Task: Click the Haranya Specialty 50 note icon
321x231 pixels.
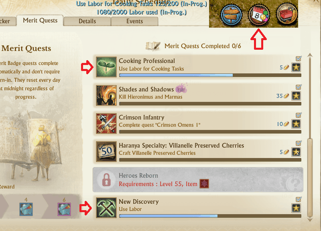Action: point(106,152)
